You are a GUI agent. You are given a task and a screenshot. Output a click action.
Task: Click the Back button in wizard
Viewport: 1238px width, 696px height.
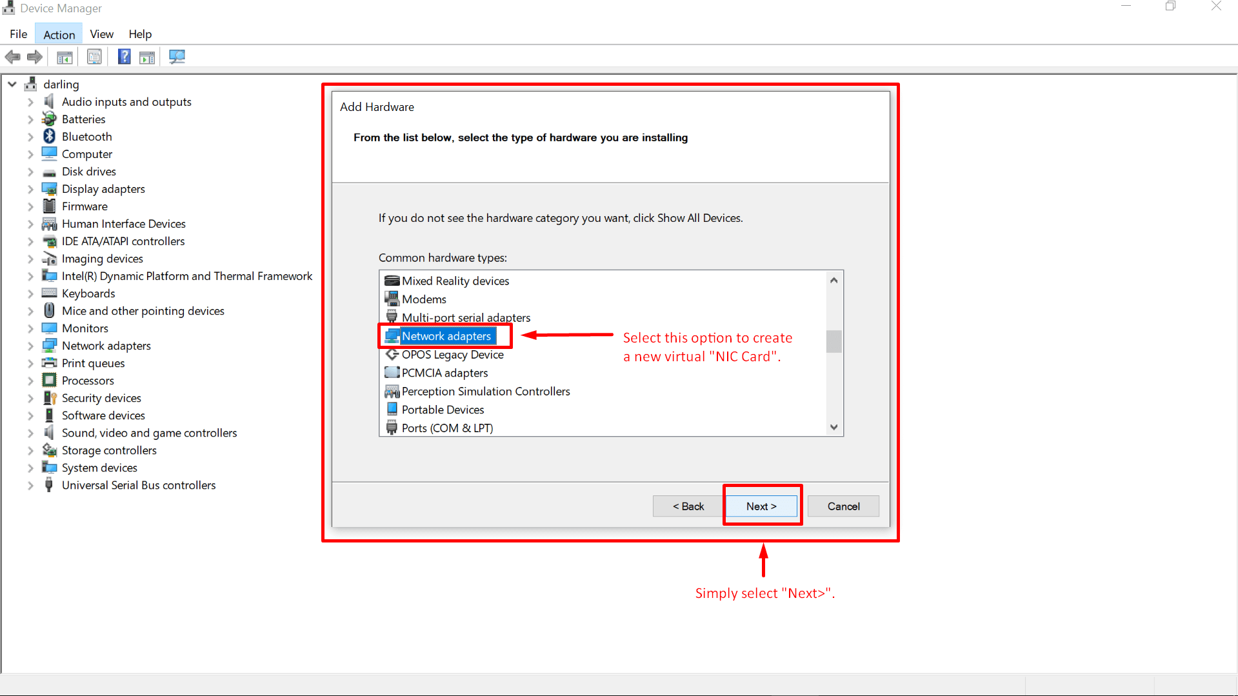(x=688, y=506)
